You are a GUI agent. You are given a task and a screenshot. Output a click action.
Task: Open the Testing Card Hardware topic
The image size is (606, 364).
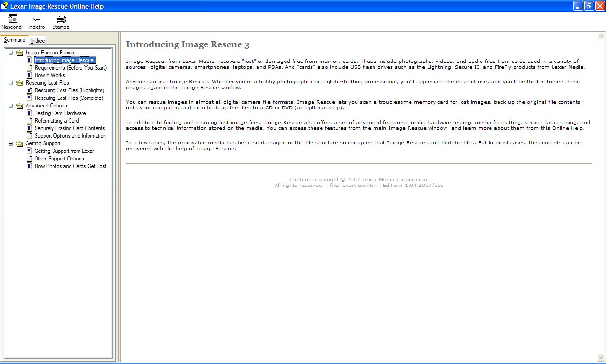[60, 113]
